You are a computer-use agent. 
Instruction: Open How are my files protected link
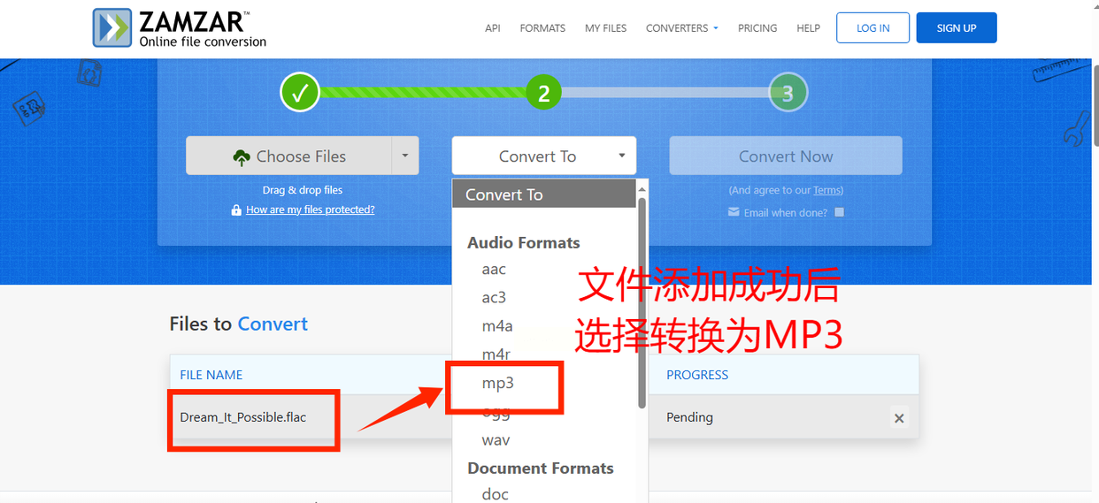click(x=311, y=210)
